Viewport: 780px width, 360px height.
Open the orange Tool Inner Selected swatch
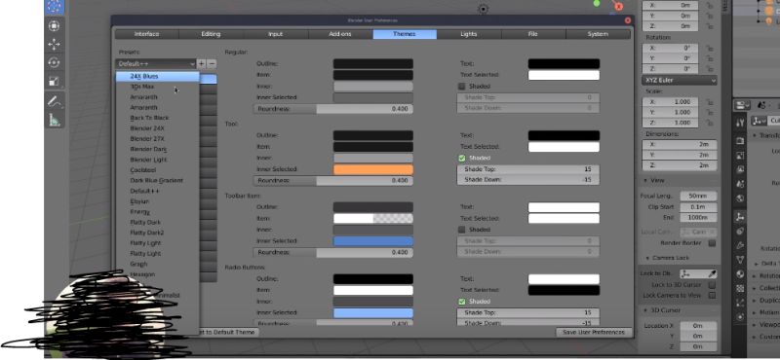tap(373, 169)
